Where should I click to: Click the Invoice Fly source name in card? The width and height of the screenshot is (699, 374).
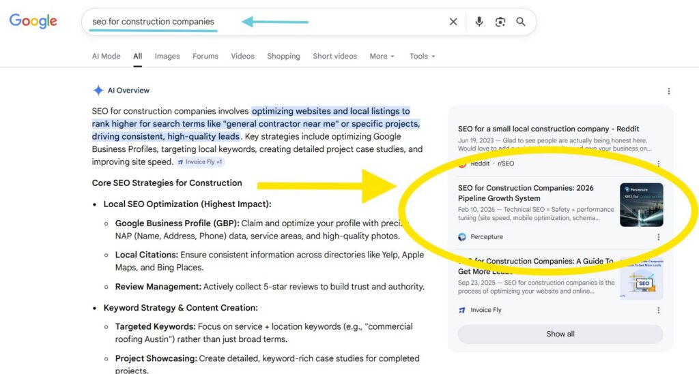click(x=486, y=310)
